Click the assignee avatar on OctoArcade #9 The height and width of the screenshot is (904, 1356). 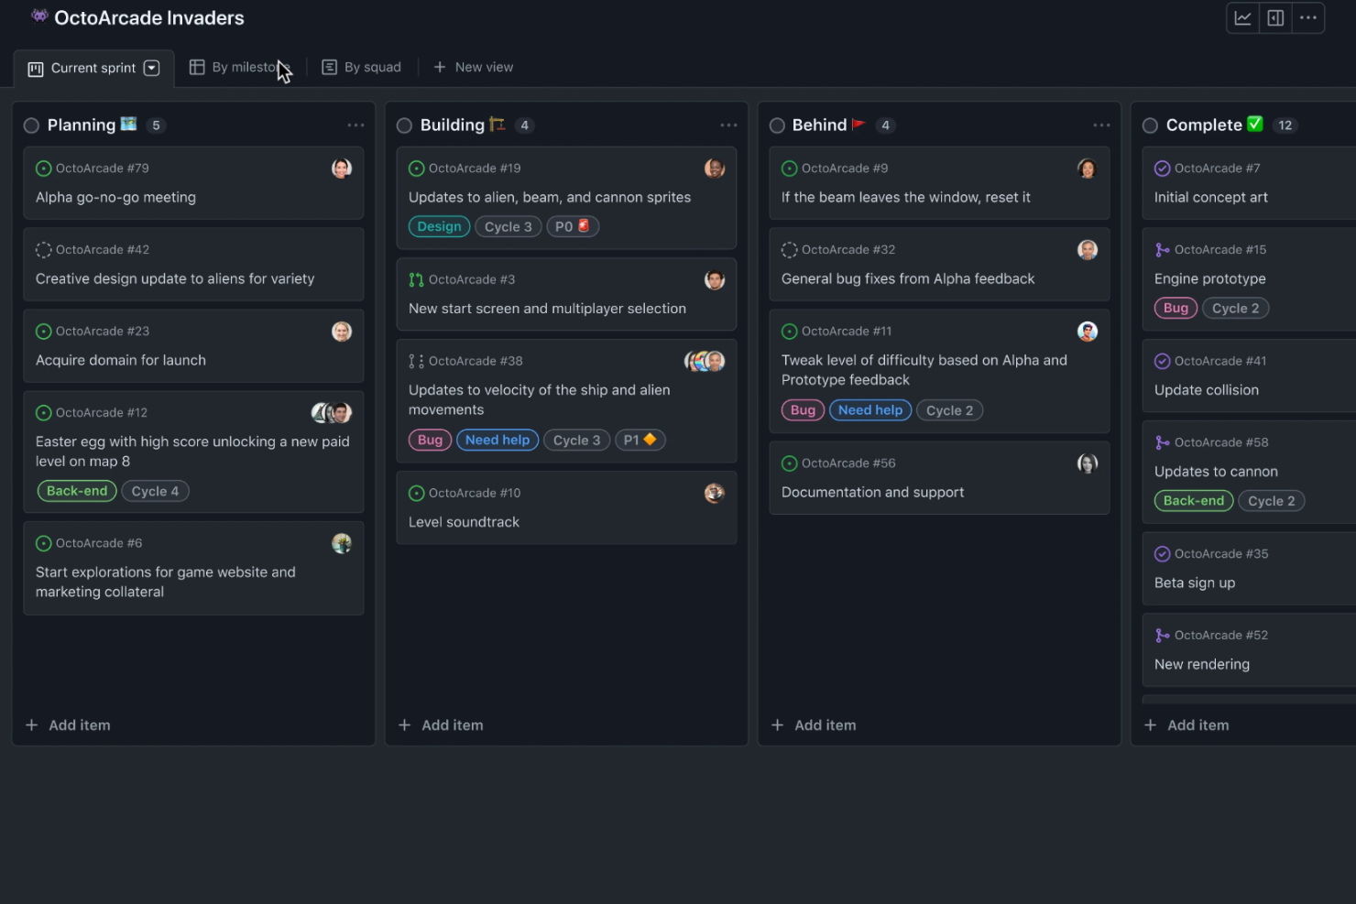[x=1087, y=169]
